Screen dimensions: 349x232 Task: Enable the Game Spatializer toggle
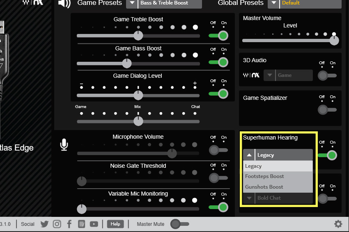click(x=327, y=110)
